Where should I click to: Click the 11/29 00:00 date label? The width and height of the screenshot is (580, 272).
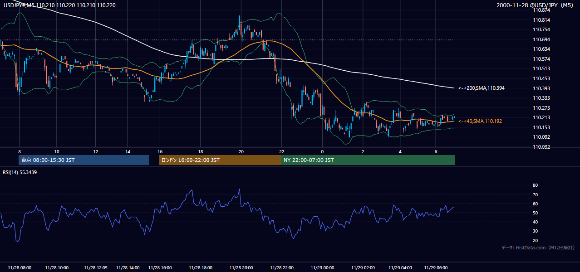(322, 268)
